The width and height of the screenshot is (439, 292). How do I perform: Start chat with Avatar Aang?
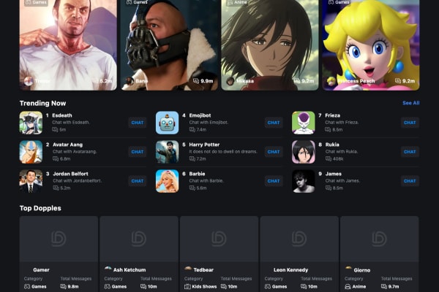pos(138,152)
